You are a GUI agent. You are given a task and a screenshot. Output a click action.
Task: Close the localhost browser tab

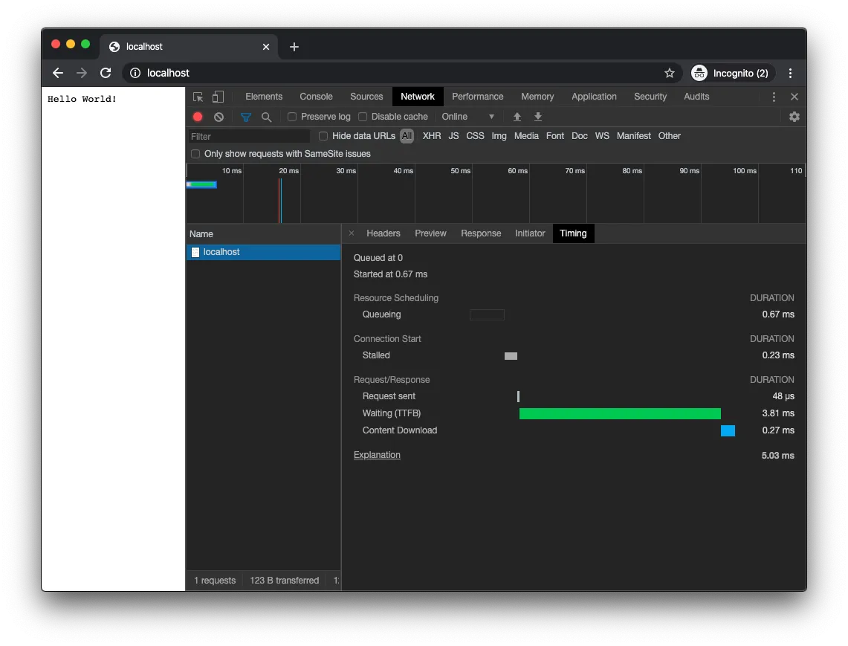266,47
